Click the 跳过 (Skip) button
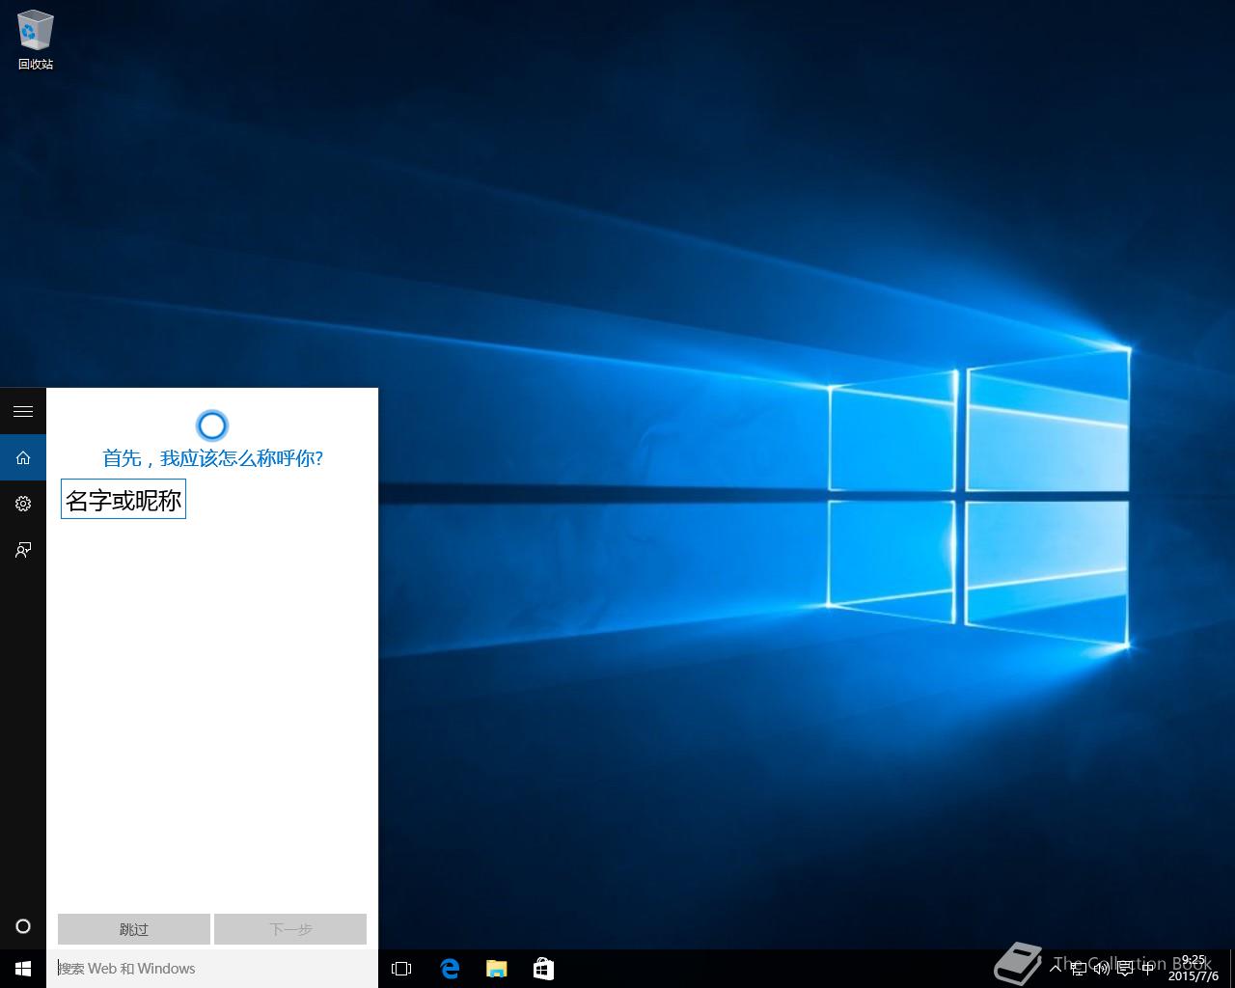This screenshot has height=988, width=1235. pyautogui.click(x=134, y=929)
